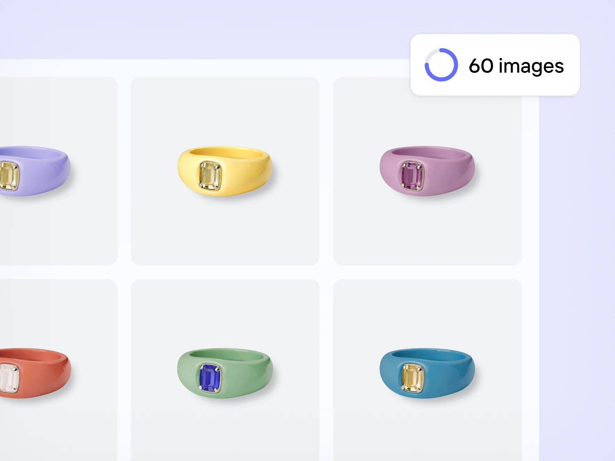
Task: Select the coral red ring thumbnail
Action: click(59, 370)
